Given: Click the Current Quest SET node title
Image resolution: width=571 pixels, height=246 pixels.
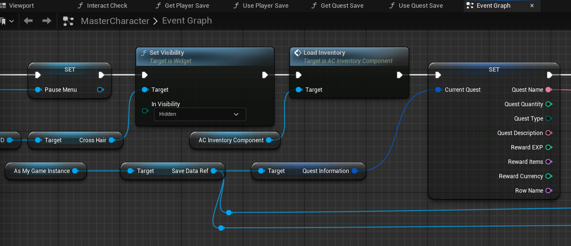Looking at the screenshot, I should coord(494,69).
